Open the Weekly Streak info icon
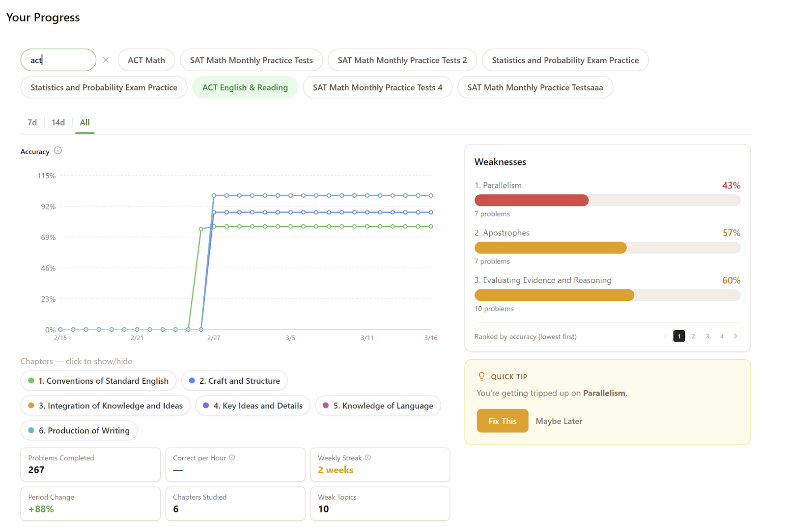This screenshot has width=786, height=531. click(x=367, y=457)
